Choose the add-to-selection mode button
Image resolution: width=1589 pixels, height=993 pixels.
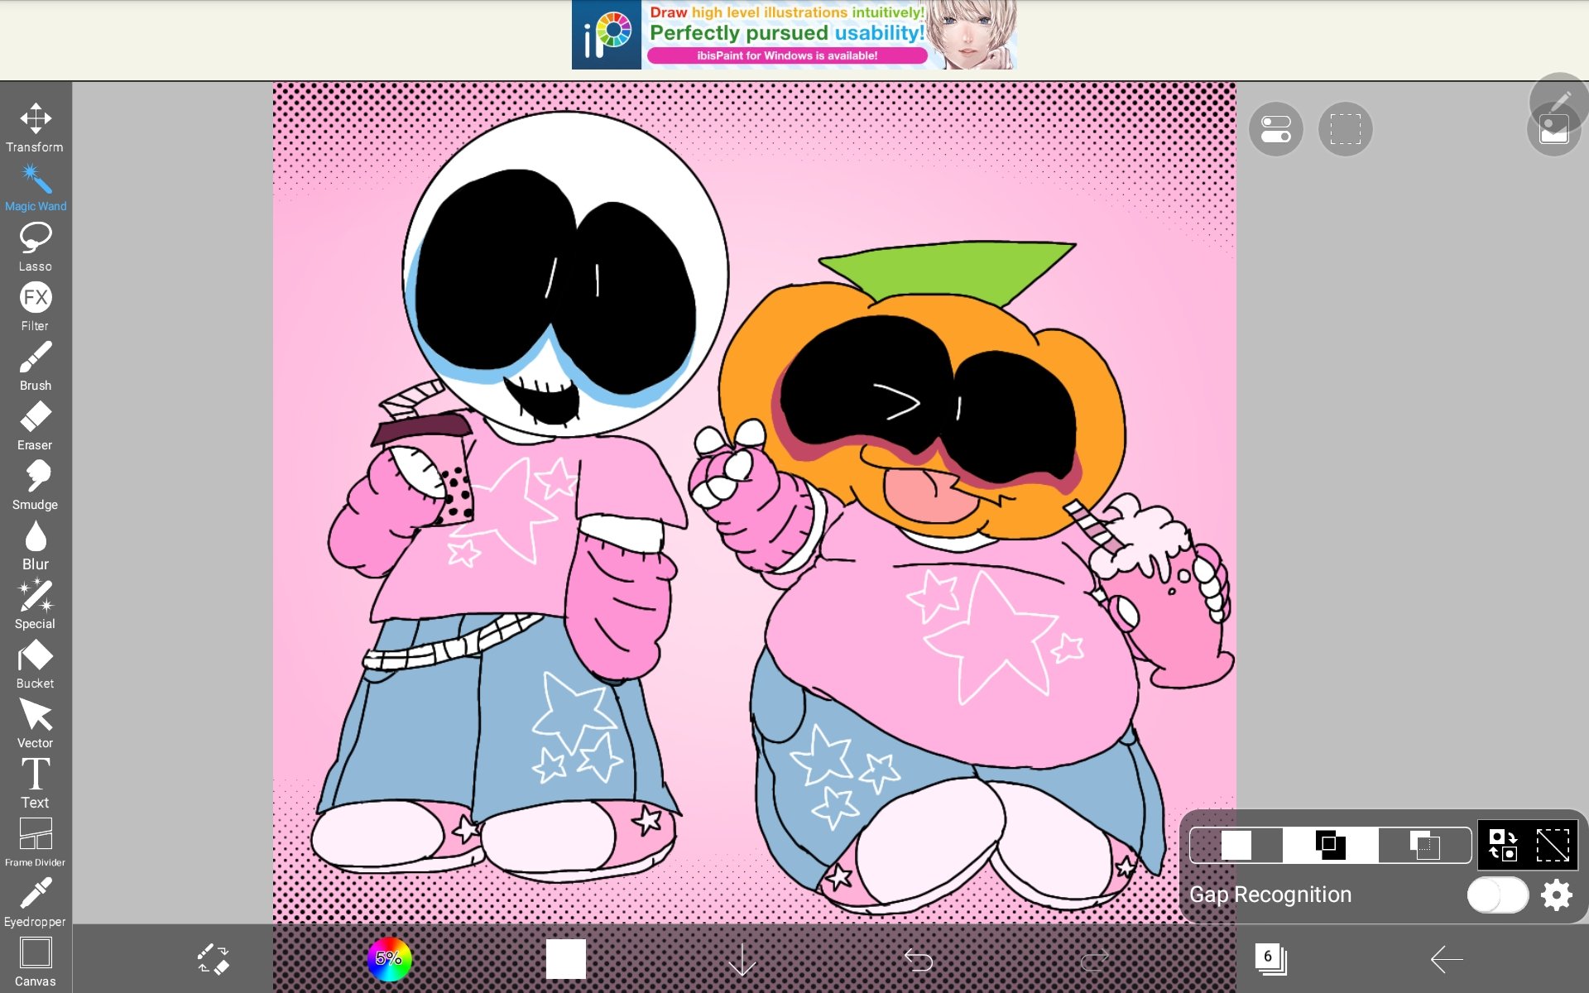[x=1330, y=845]
